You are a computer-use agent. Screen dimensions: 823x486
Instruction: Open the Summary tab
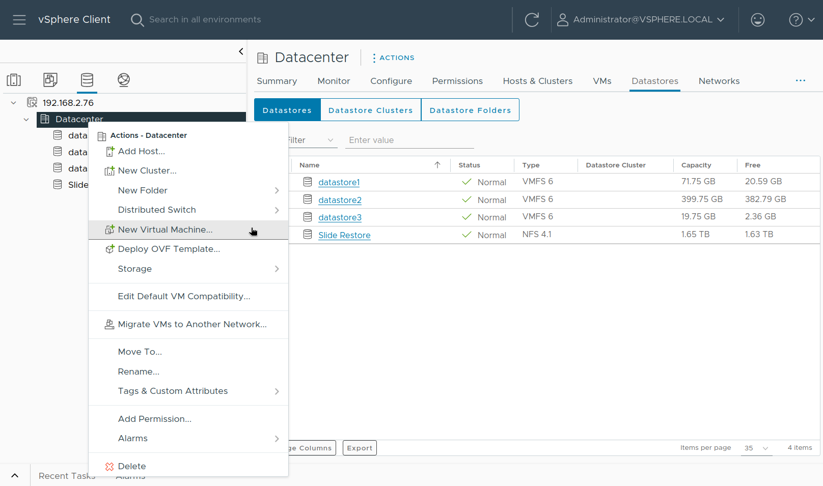[x=277, y=81]
